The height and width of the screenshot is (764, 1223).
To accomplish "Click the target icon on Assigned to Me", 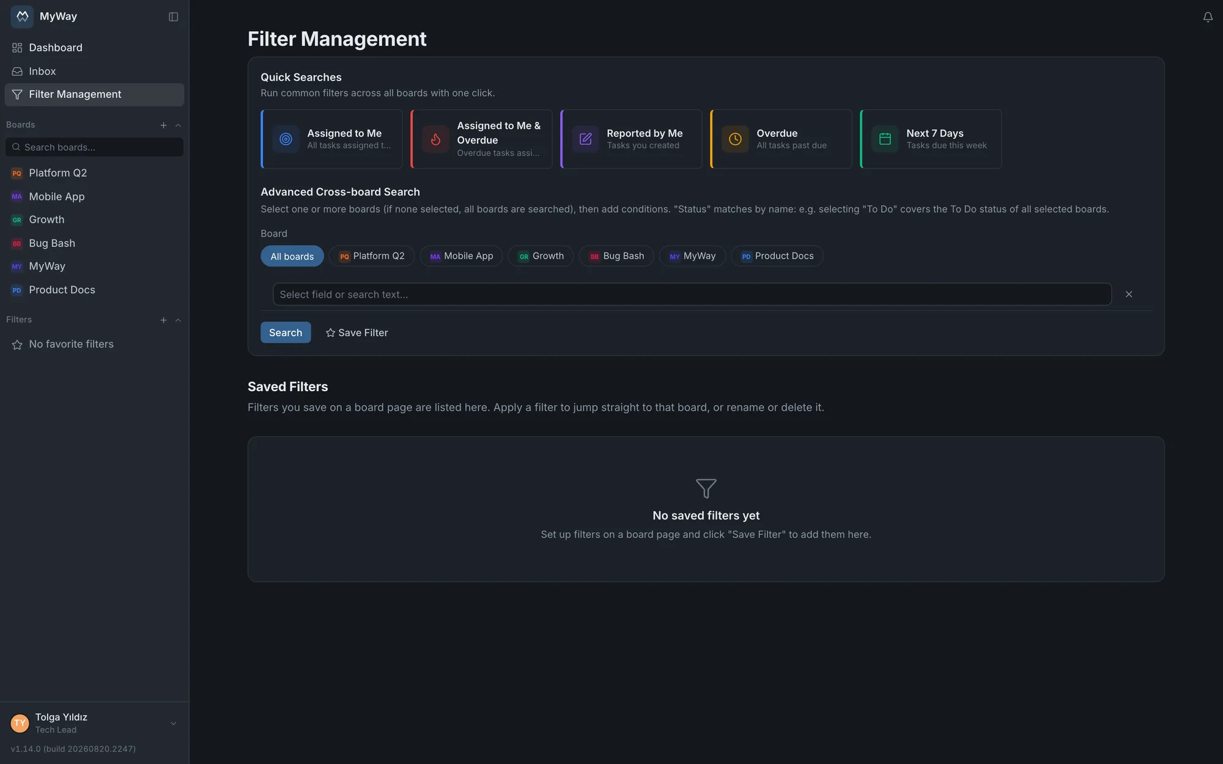I will tap(286, 139).
